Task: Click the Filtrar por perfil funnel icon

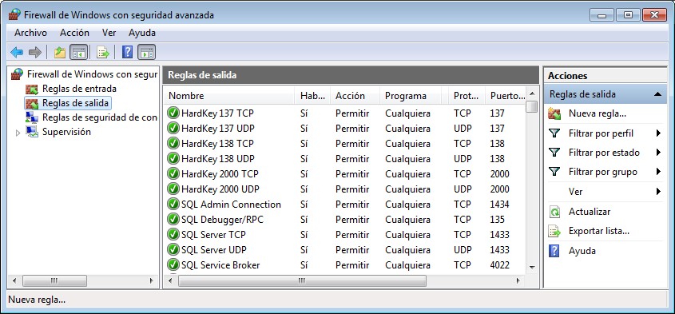Action: click(x=554, y=133)
